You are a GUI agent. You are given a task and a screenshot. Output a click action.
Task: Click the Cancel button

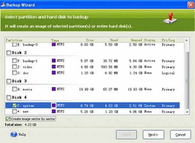pos(181,135)
